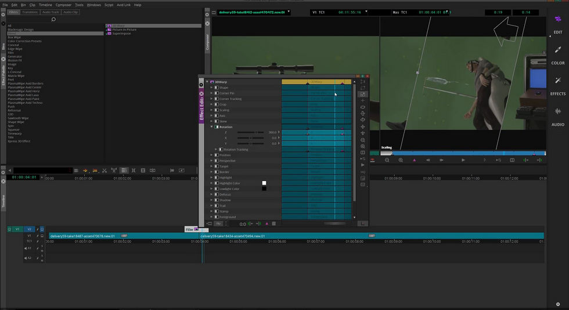Screen dimensions: 569x310
Task: Open the EFFECTS workspace wand icon
Action: click(x=558, y=80)
